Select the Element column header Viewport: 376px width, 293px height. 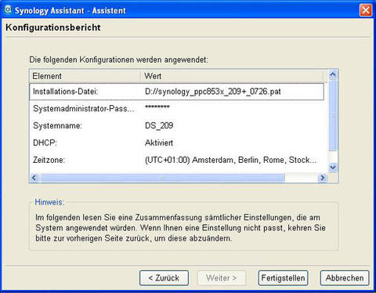tap(85, 76)
